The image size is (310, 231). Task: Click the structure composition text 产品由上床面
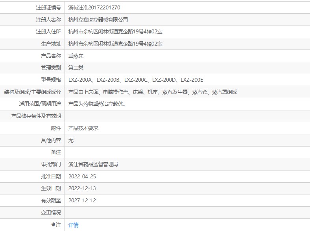[x=83, y=92]
